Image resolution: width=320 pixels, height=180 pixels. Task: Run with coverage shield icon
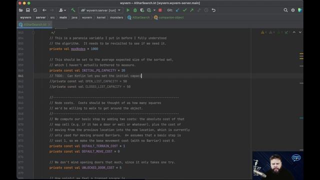coord(142,10)
